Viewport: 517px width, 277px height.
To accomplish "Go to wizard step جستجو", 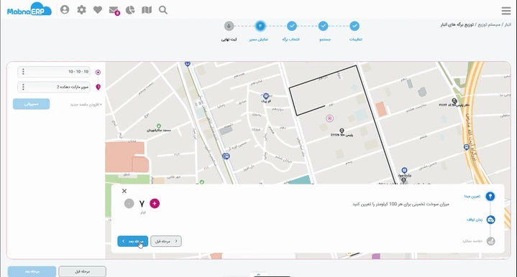I will click(x=323, y=26).
